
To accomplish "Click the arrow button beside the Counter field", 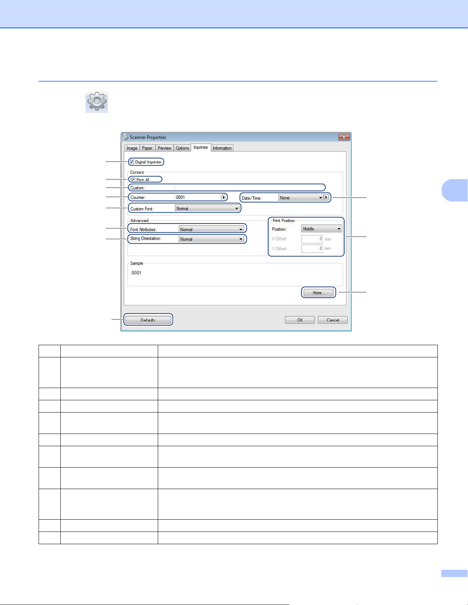I will pyautogui.click(x=224, y=197).
